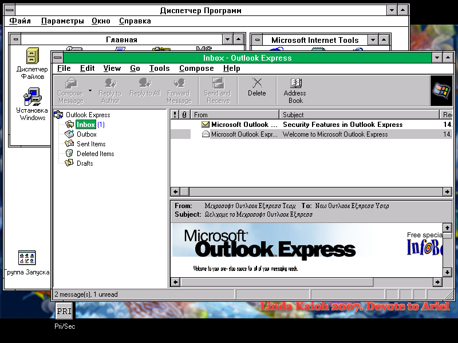This screenshot has width=458, height=343.
Task: Click the Microsoft Internet Tools group title bar
Action: pos(315,40)
